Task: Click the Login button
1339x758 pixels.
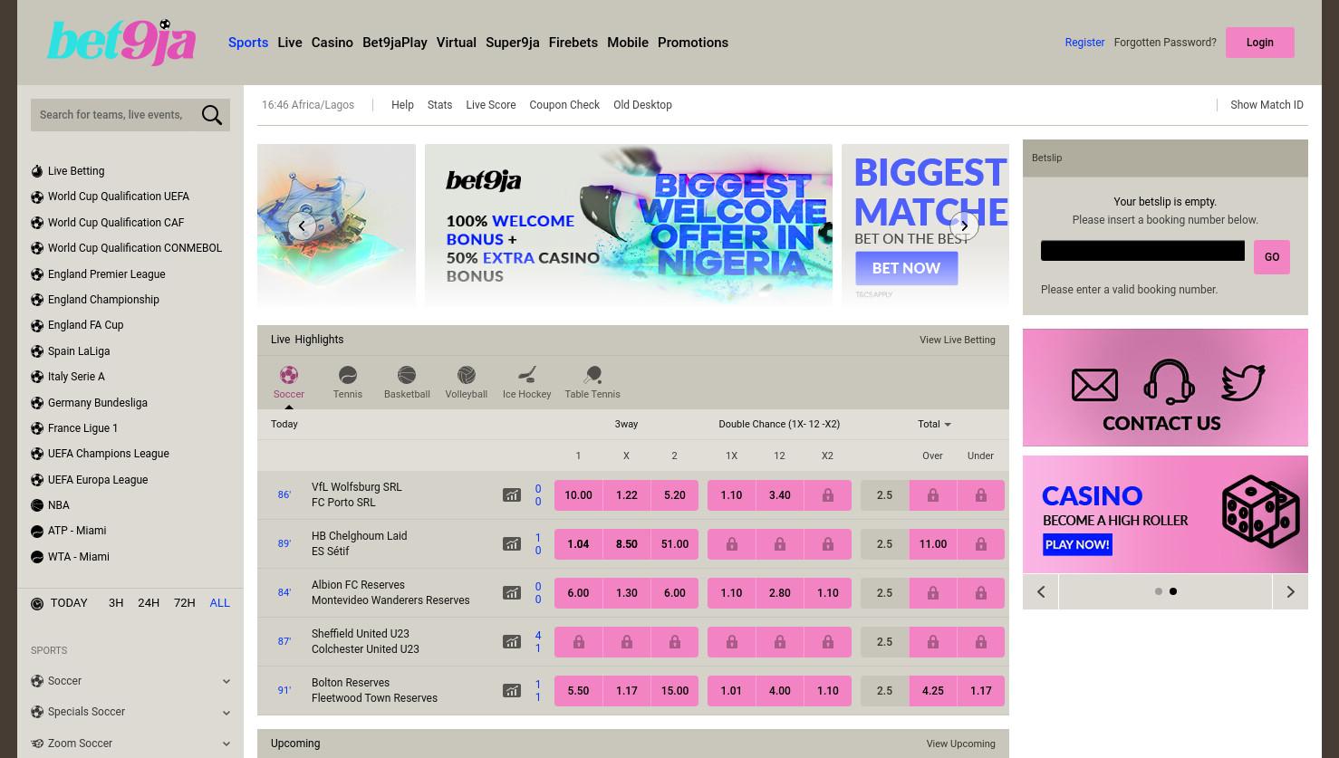Action: [x=1260, y=43]
